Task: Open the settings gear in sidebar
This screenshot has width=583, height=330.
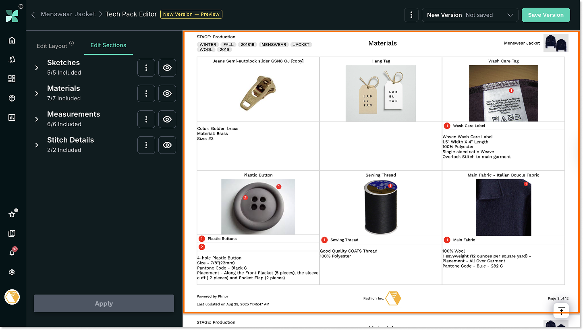Action: coord(12,272)
